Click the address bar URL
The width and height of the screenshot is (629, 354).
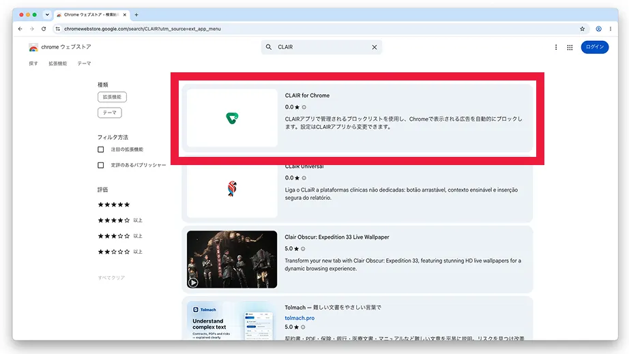coord(143,29)
